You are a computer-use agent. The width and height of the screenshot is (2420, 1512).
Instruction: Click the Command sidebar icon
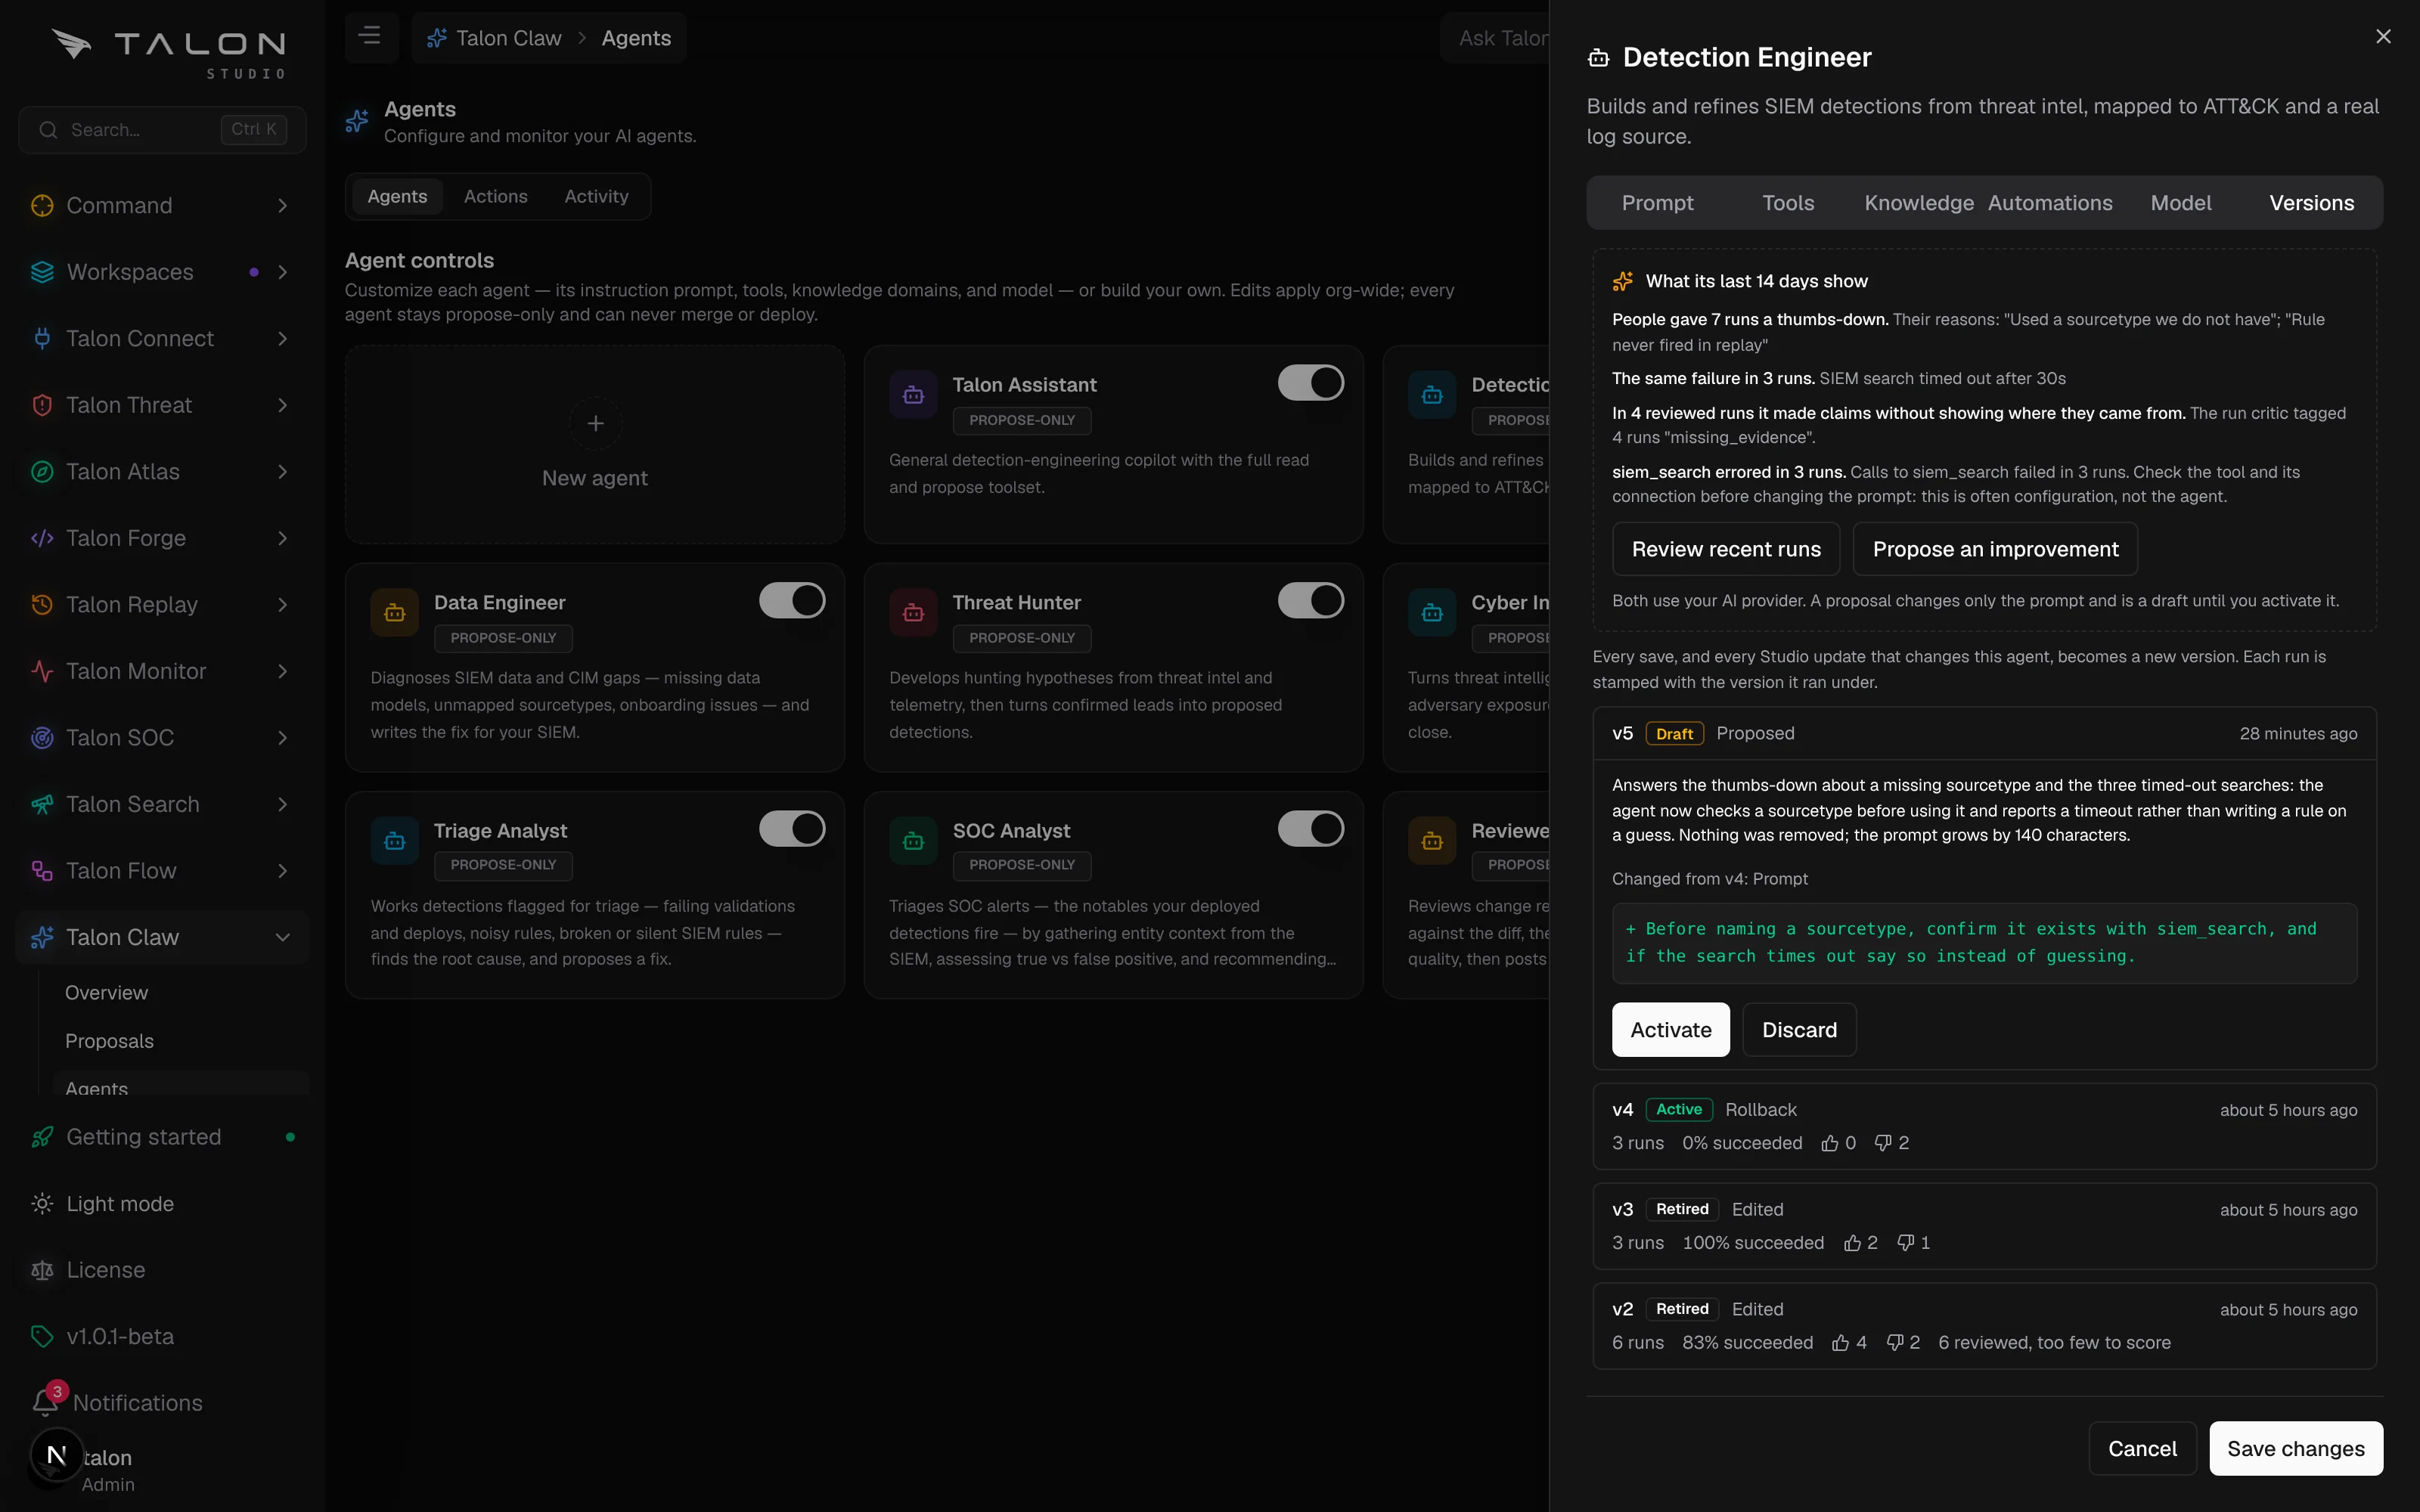(42, 205)
